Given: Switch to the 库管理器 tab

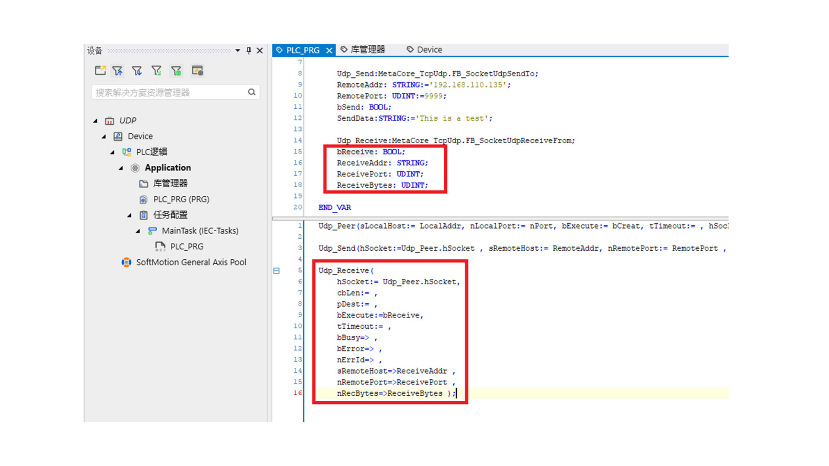Looking at the screenshot, I should pos(363,50).
